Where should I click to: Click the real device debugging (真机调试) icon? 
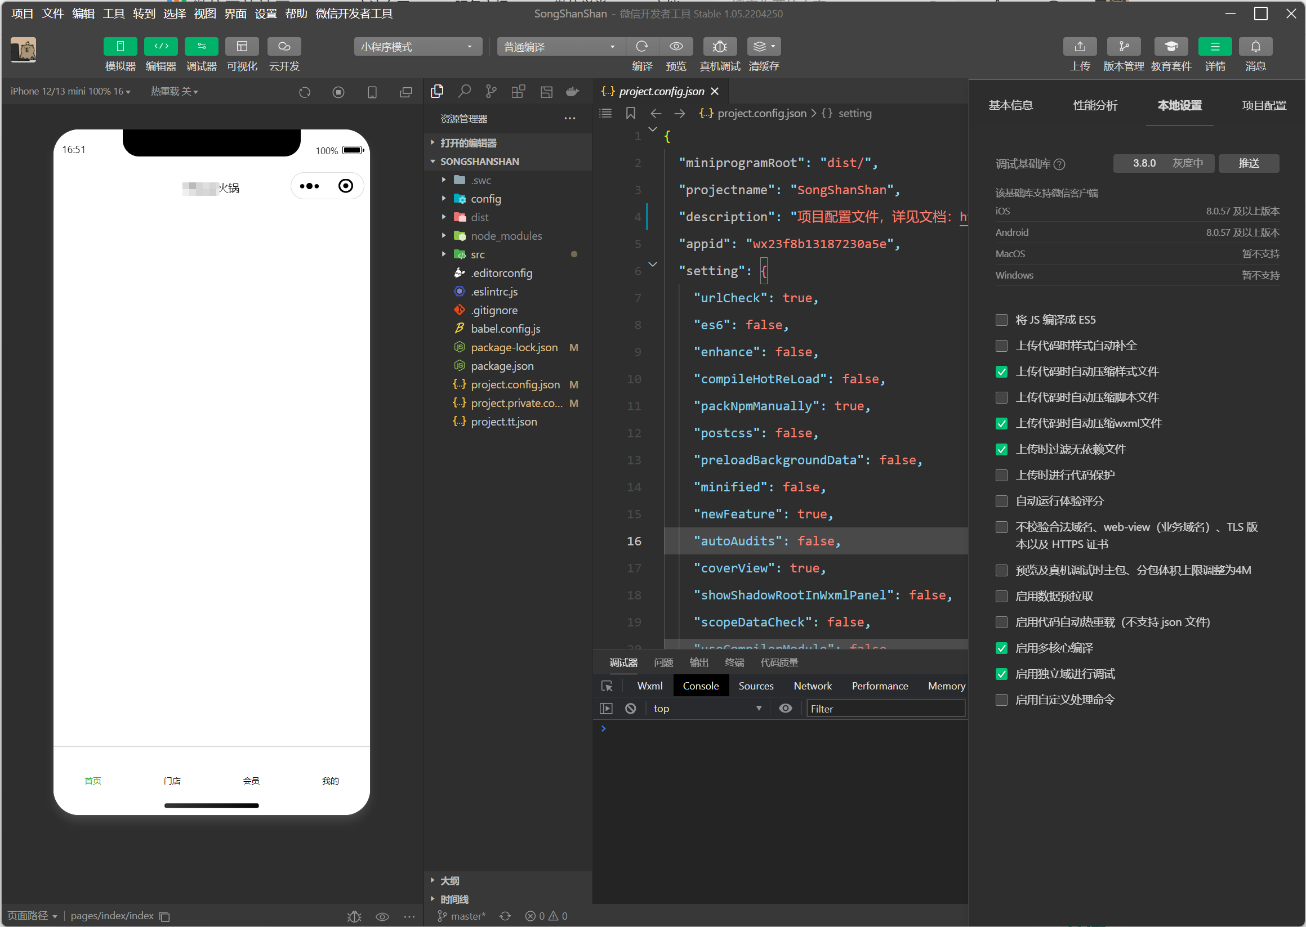pyautogui.click(x=719, y=47)
